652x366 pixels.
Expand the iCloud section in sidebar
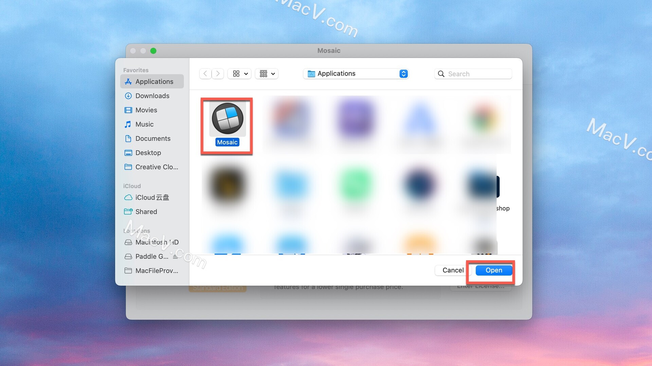tap(132, 185)
